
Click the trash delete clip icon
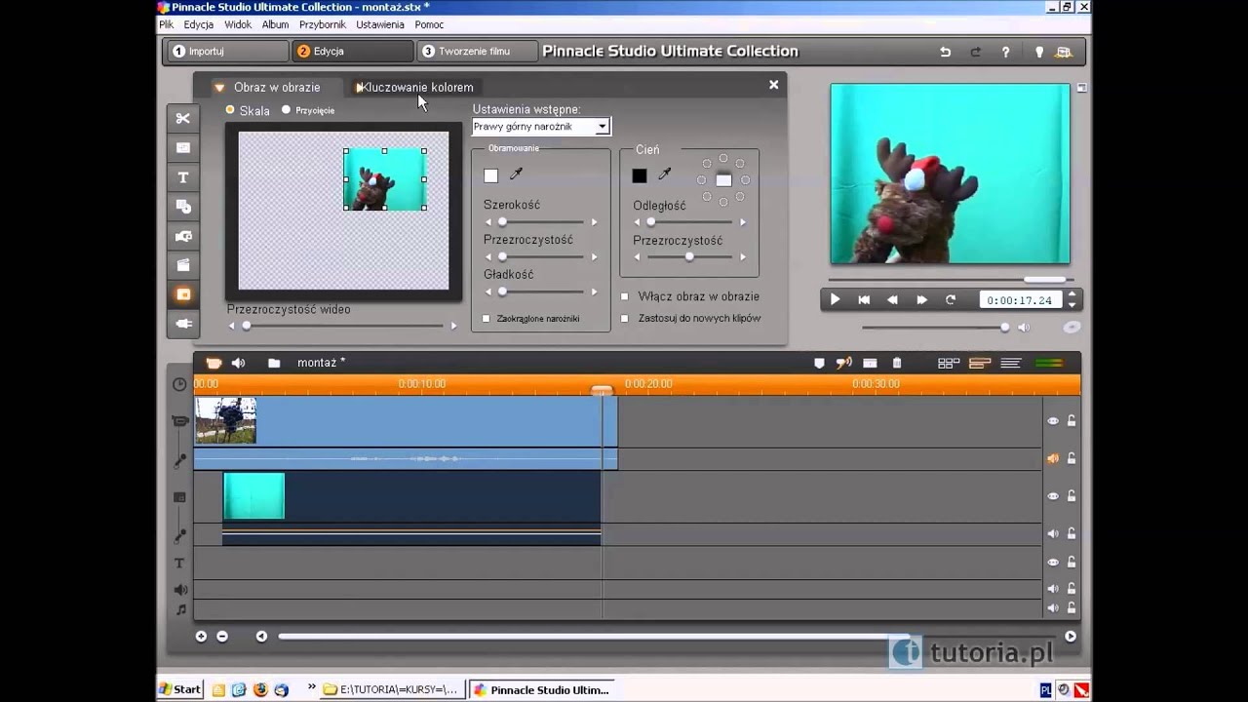[x=897, y=363]
